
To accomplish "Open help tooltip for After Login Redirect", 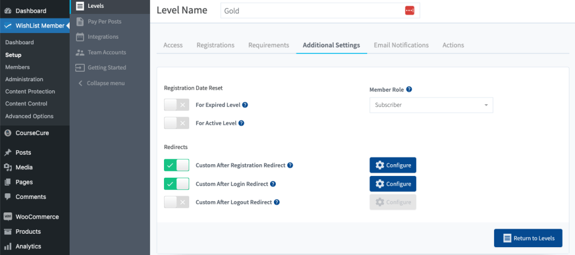I will (273, 184).
